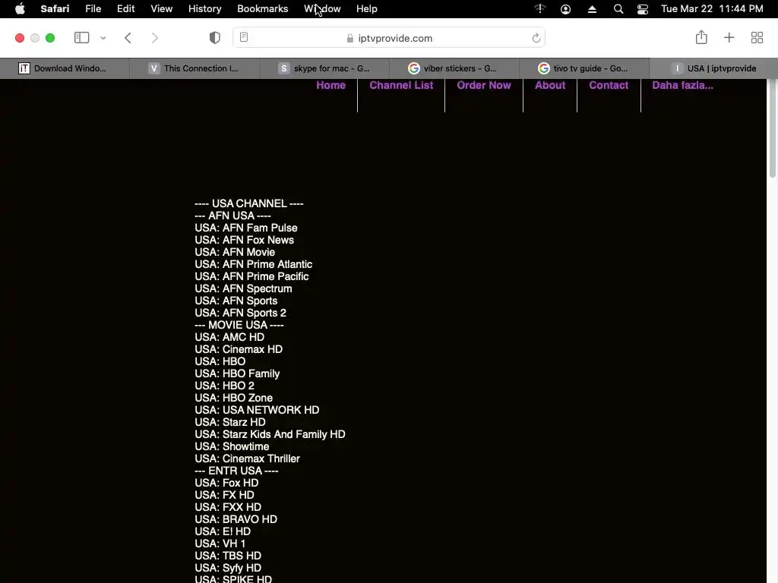The image size is (778, 583).
Task: Open the History menu
Action: click(x=204, y=9)
